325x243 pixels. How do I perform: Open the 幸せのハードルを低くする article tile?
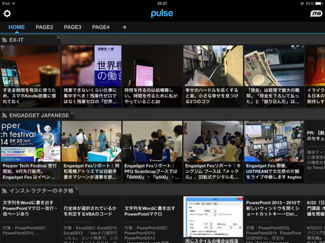pos(213,76)
